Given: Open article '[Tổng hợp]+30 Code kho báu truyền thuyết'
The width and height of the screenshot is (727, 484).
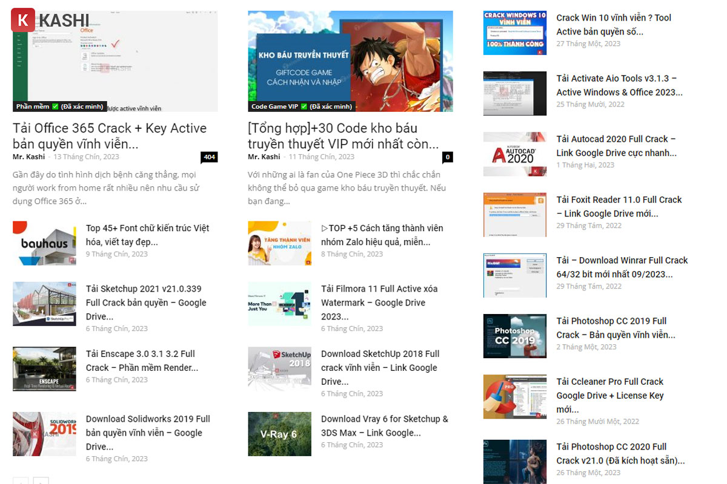Looking at the screenshot, I should [343, 136].
